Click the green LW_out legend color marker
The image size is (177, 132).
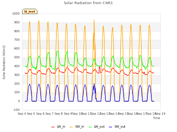(x=90, y=127)
